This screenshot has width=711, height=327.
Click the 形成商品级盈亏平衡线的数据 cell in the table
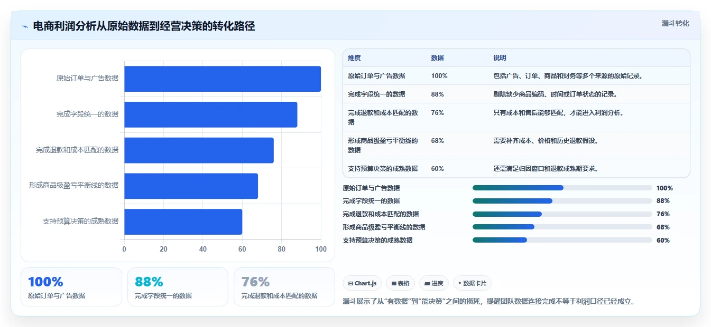(384, 145)
